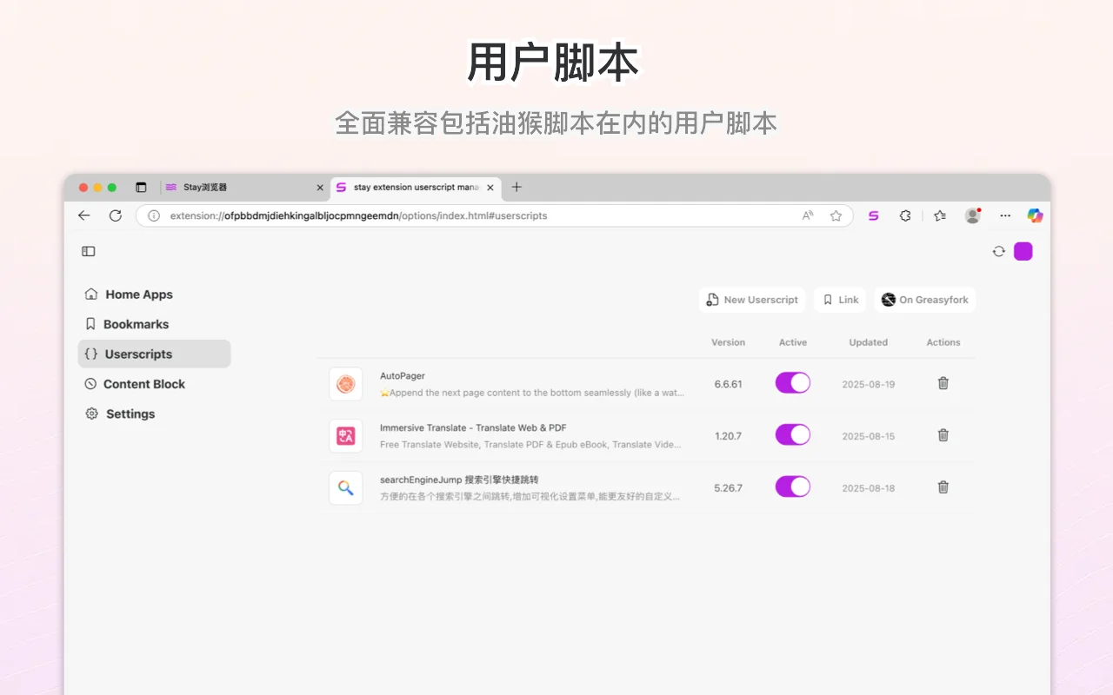This screenshot has width=1113, height=695.
Task: Click the sync refresh icon near the profile square
Action: (997, 250)
